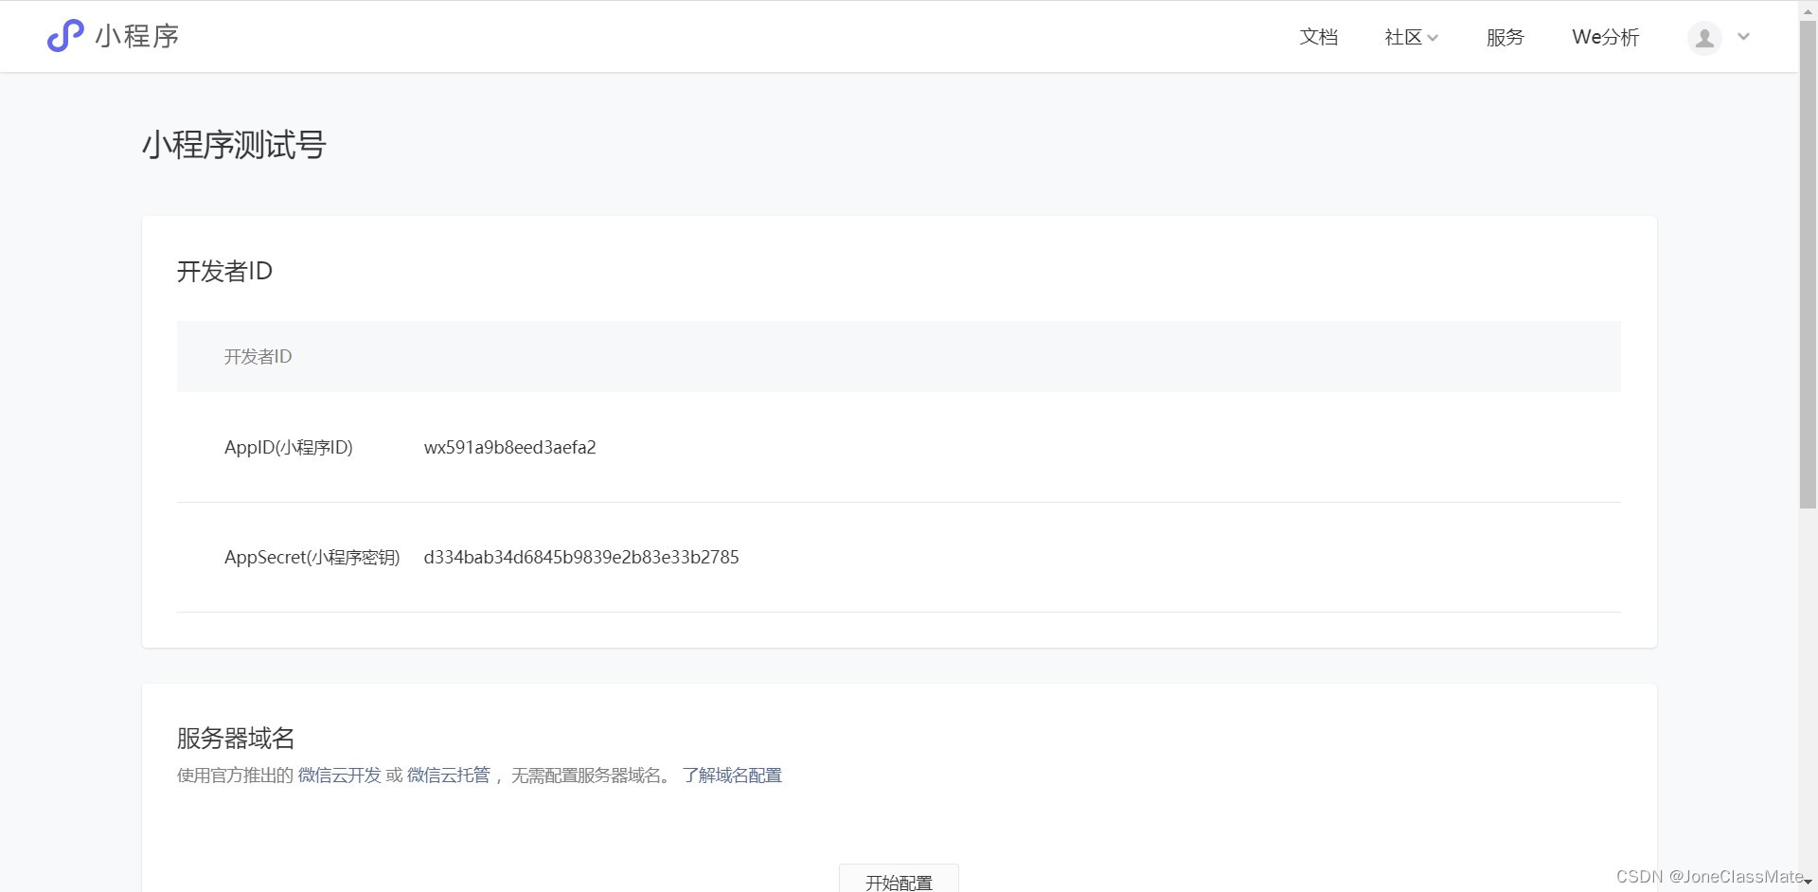Open the 了解域名配置 link

coord(732,776)
